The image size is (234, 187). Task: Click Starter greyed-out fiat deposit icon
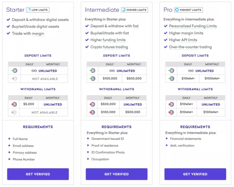click(x=14, y=79)
